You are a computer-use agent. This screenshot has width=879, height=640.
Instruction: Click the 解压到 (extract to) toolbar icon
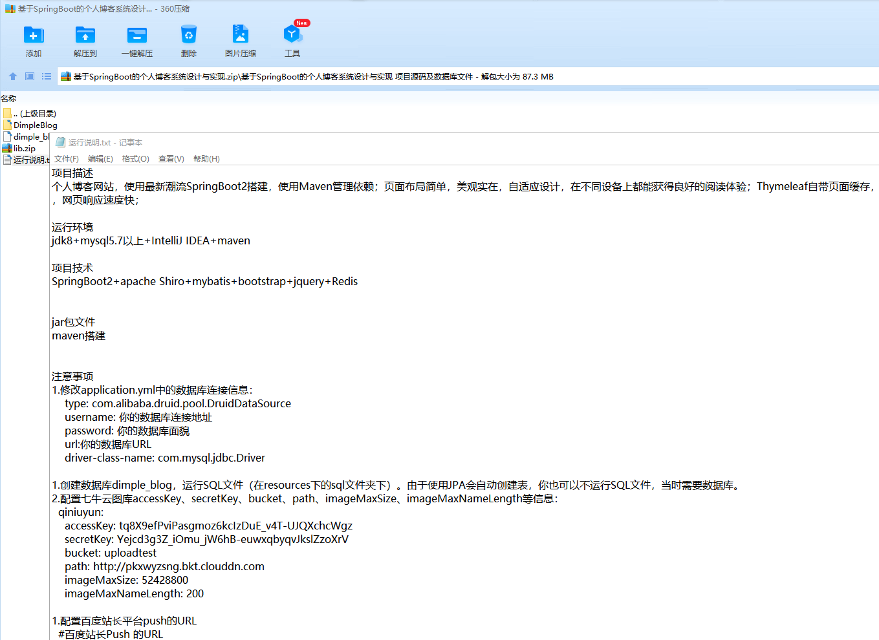coord(85,35)
